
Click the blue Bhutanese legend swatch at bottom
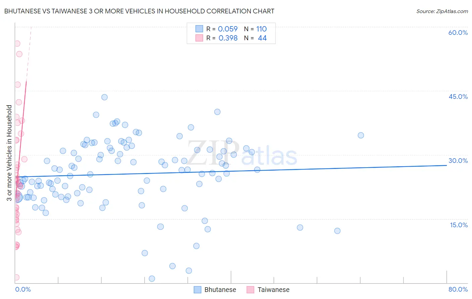coord(198,290)
